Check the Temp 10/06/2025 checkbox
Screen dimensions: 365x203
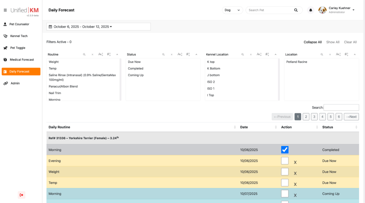285,183
